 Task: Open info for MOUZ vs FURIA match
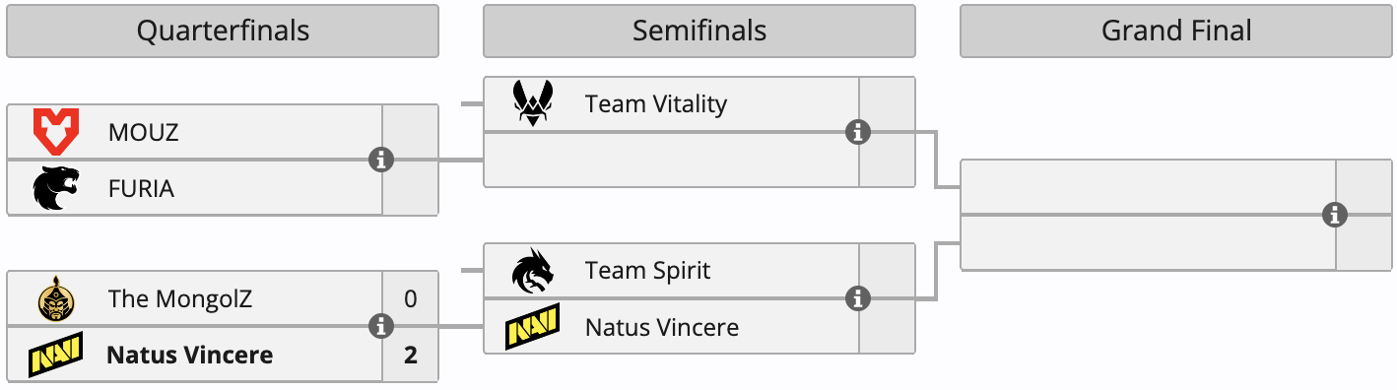[381, 160]
